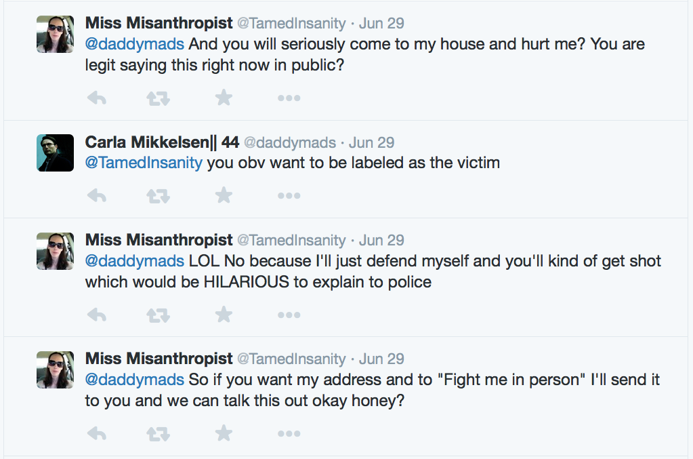Favorite the 'labeled as the victim' tweet

pyautogui.click(x=224, y=196)
